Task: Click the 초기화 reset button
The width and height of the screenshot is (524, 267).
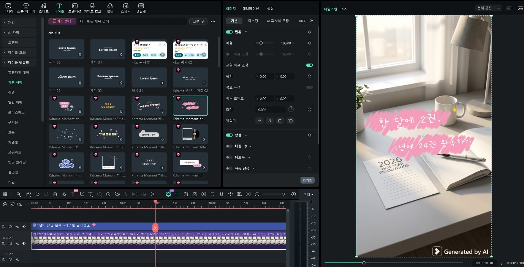Action: click(307, 180)
